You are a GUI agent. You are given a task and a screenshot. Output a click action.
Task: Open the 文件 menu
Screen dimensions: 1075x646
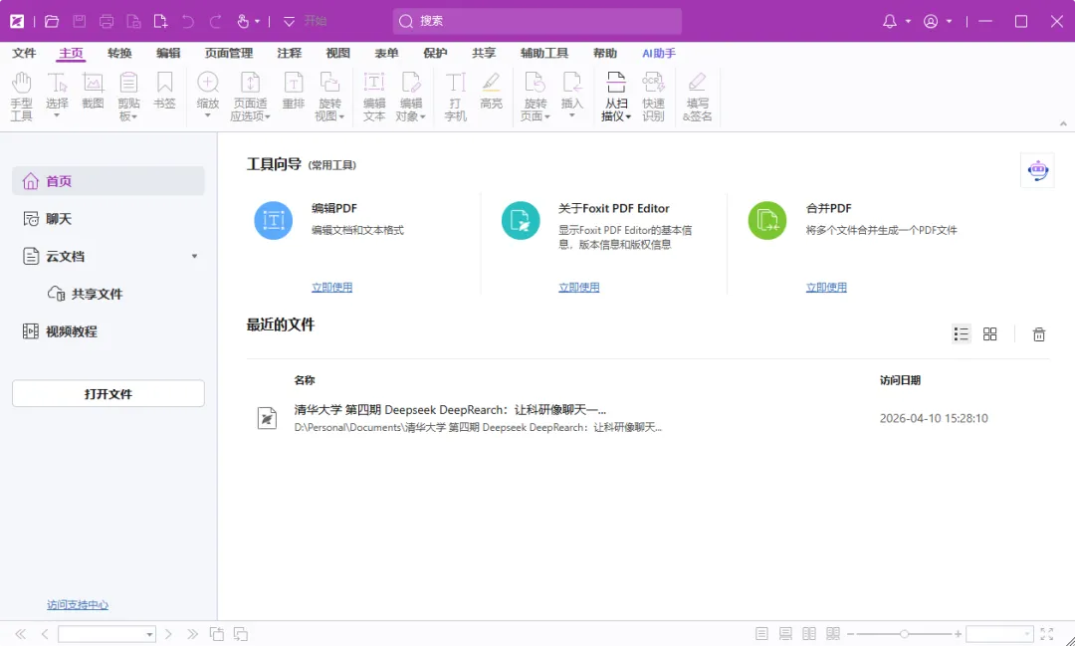click(24, 53)
